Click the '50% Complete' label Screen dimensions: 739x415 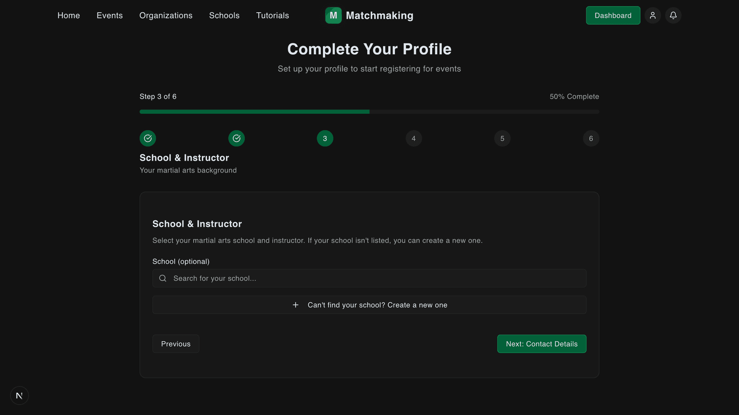click(574, 96)
